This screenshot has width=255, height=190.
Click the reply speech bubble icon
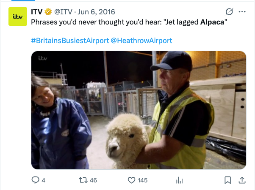35,180
